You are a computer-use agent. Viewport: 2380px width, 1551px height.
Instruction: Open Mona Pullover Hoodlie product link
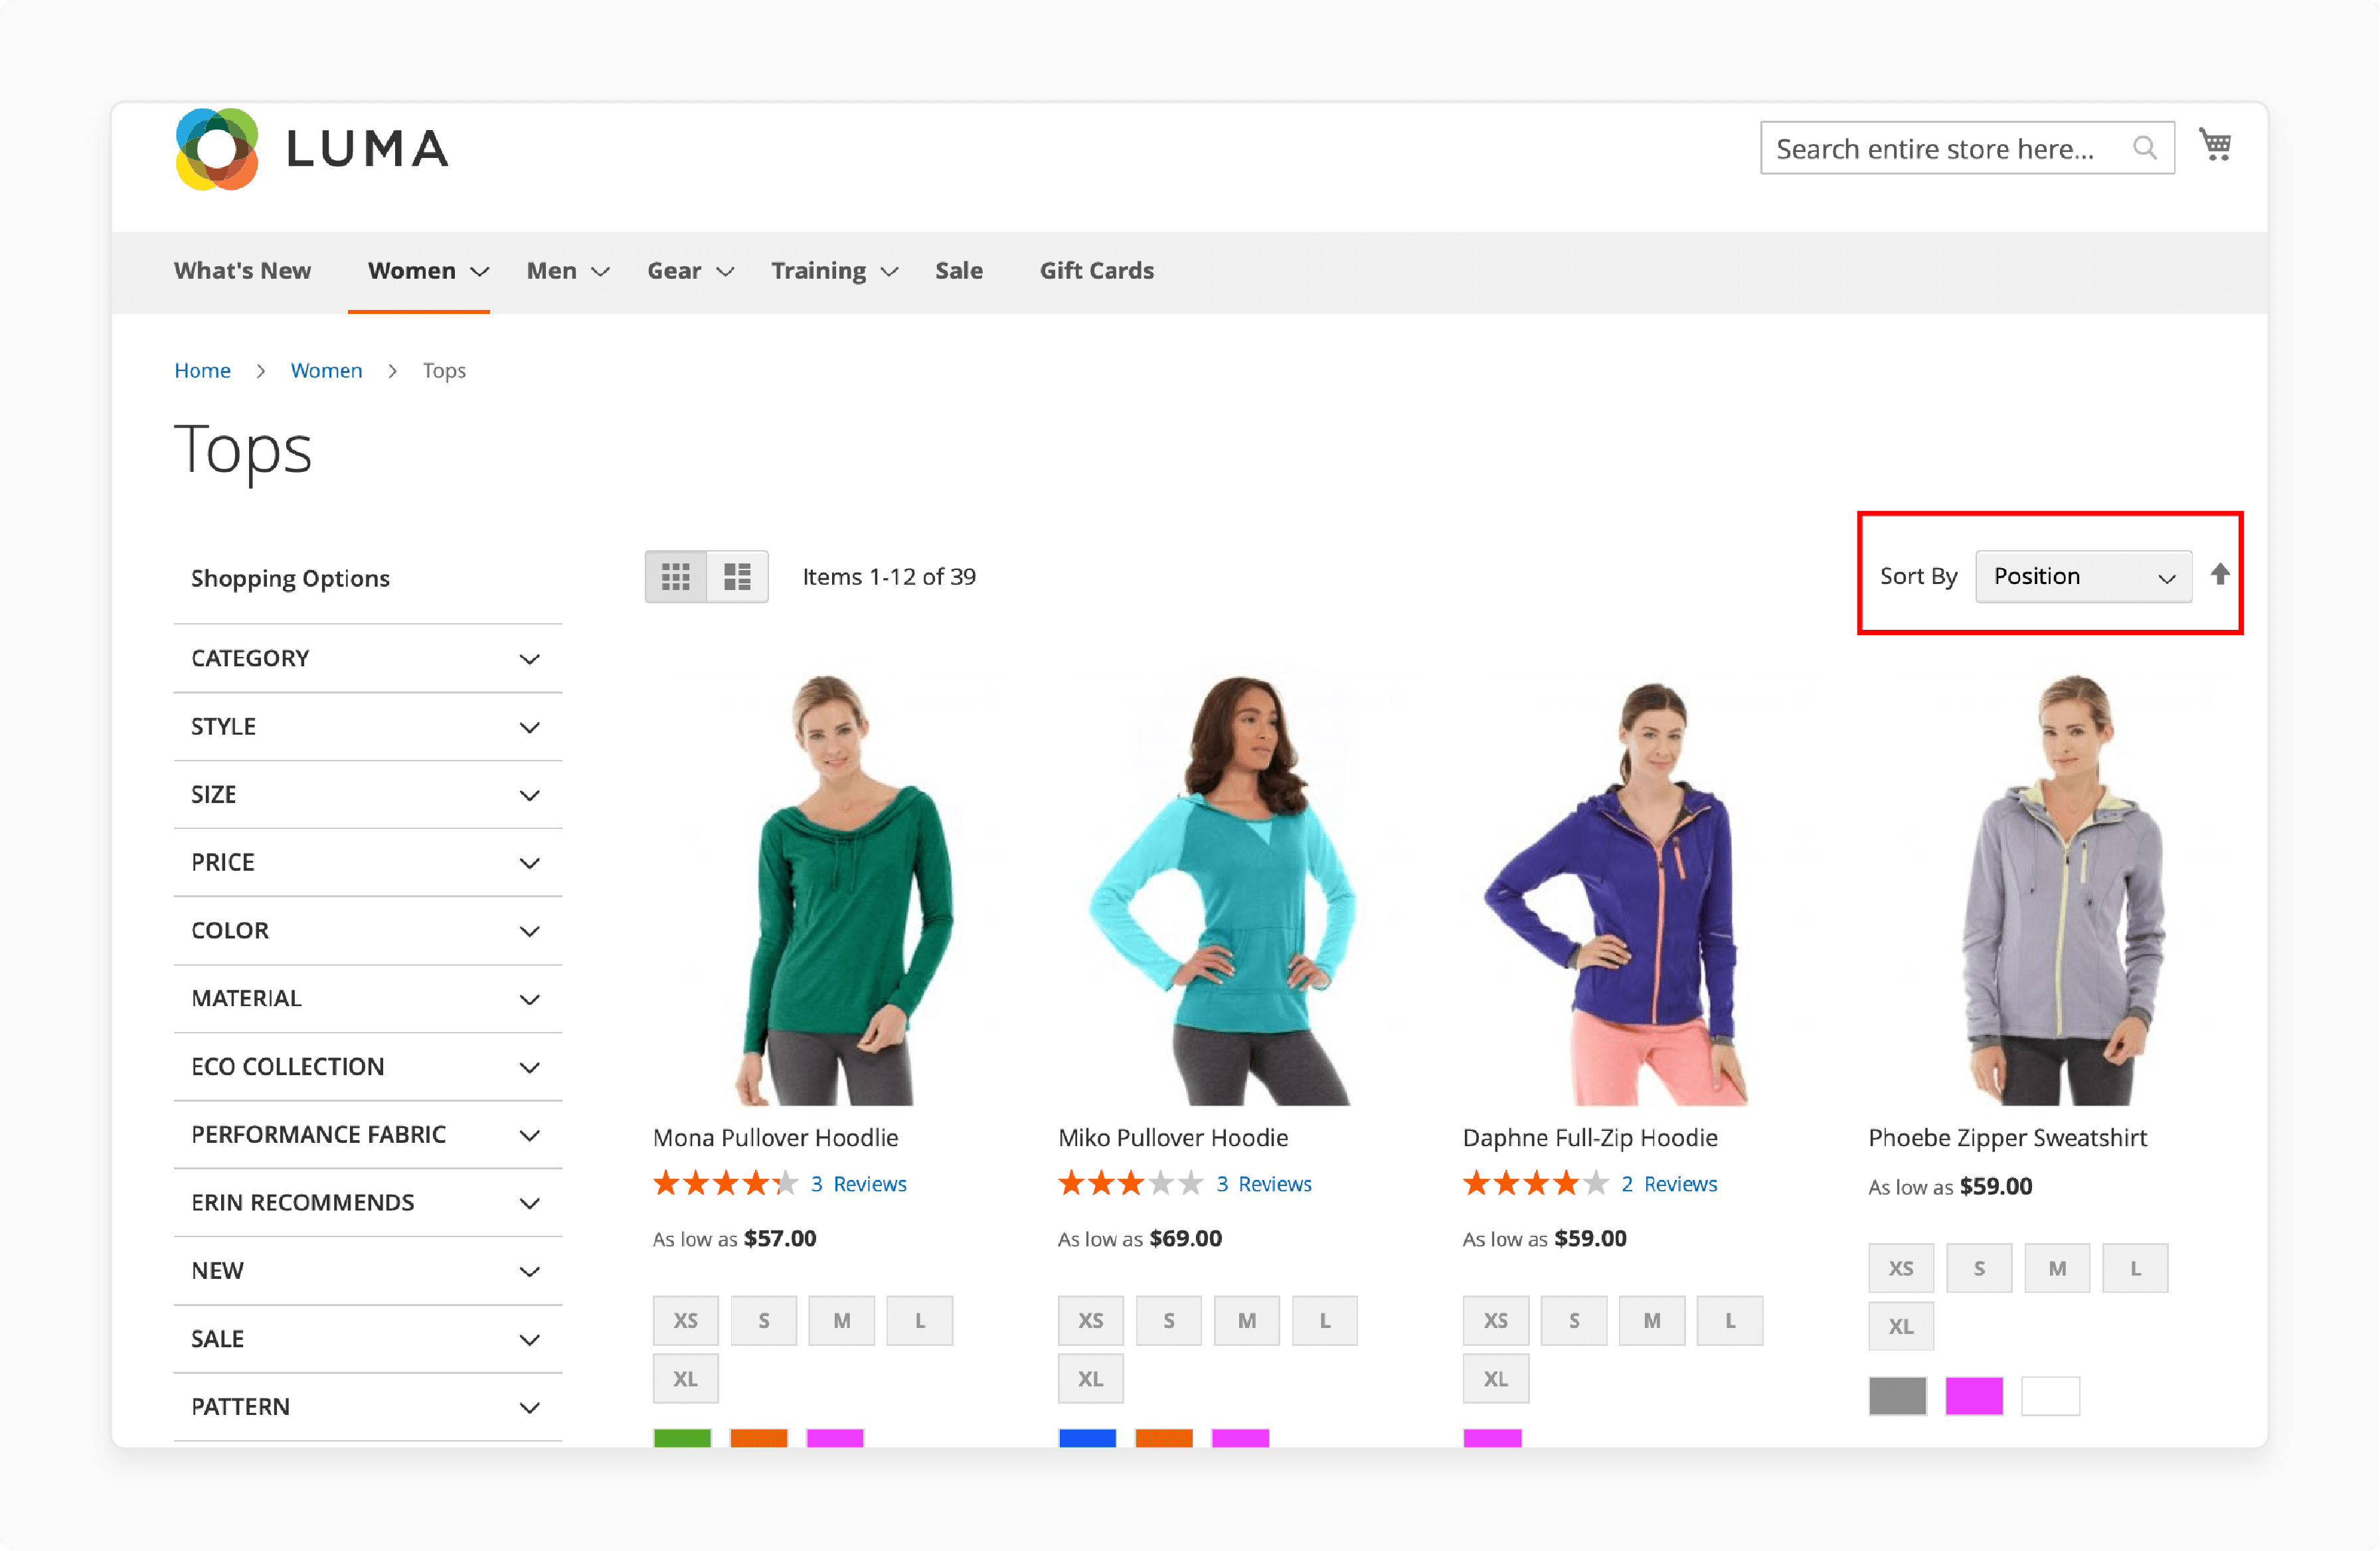(775, 1138)
